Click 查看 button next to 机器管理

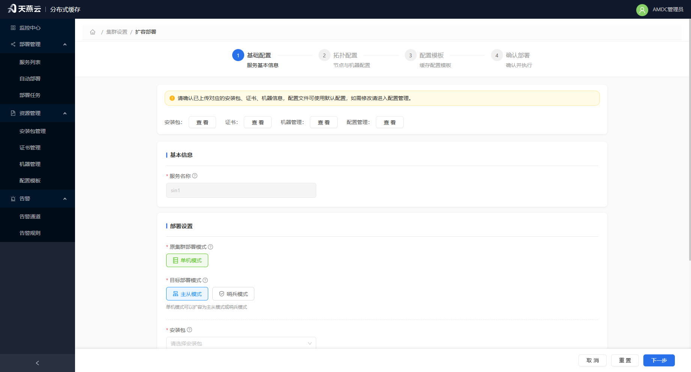[x=324, y=122]
